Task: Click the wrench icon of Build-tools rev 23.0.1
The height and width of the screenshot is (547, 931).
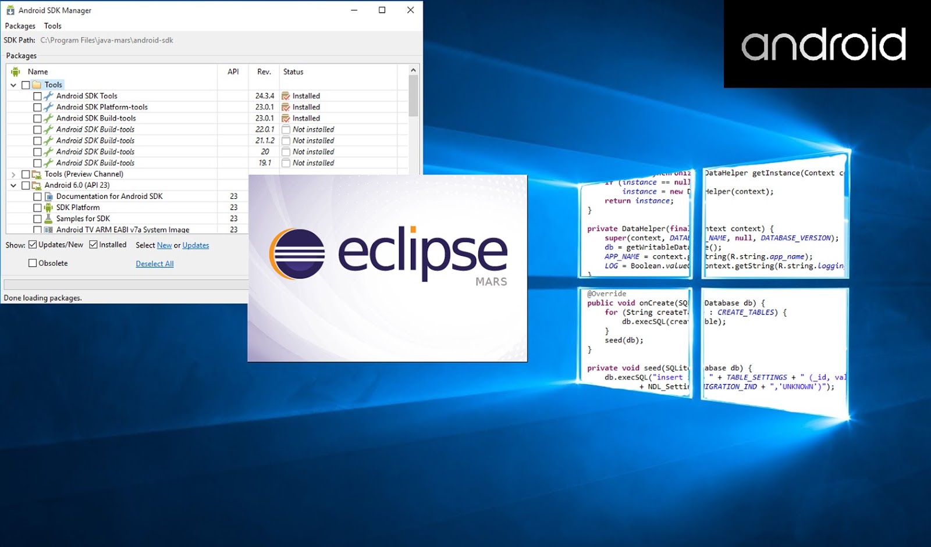Action: point(48,118)
